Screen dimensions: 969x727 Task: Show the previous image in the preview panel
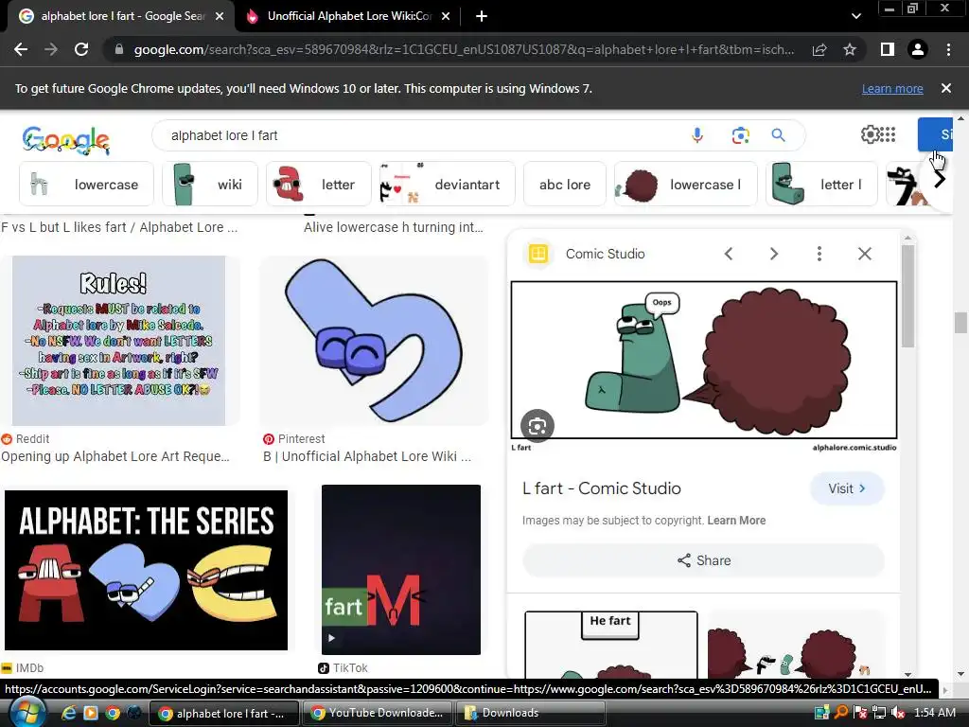[729, 254]
